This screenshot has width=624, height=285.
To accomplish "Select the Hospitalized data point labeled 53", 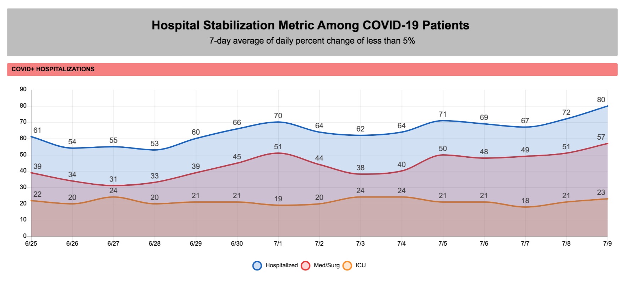I will tap(155, 150).
